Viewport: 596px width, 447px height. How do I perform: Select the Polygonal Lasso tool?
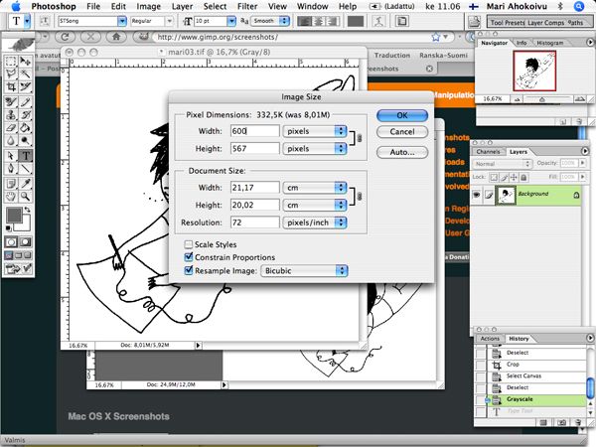(x=11, y=74)
